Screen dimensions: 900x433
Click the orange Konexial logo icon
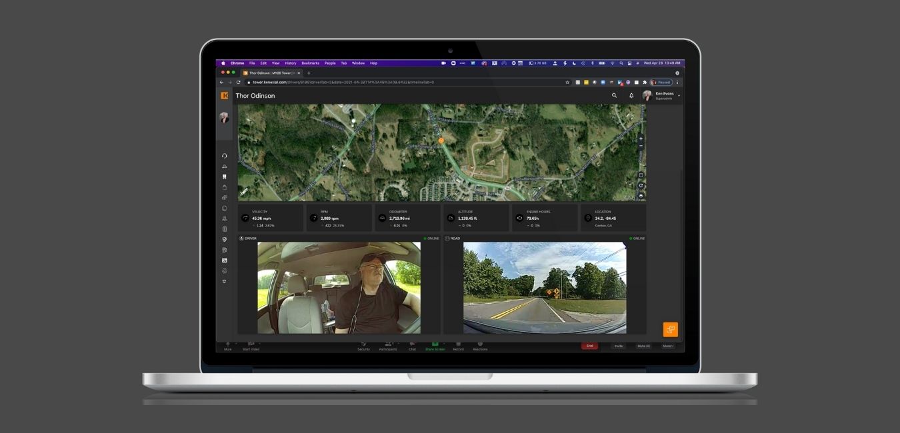point(225,95)
